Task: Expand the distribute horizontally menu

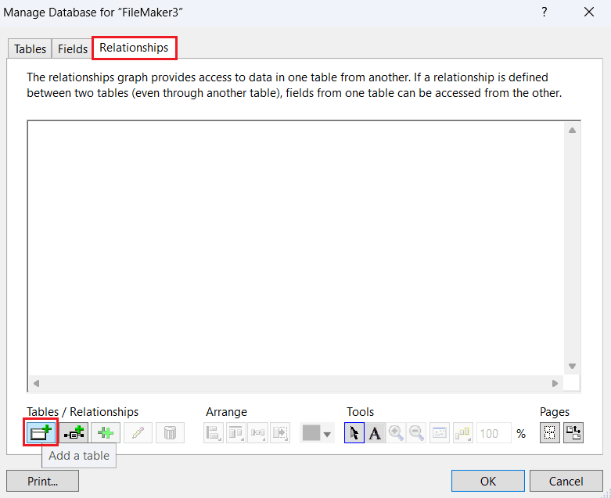Action: click(x=258, y=432)
